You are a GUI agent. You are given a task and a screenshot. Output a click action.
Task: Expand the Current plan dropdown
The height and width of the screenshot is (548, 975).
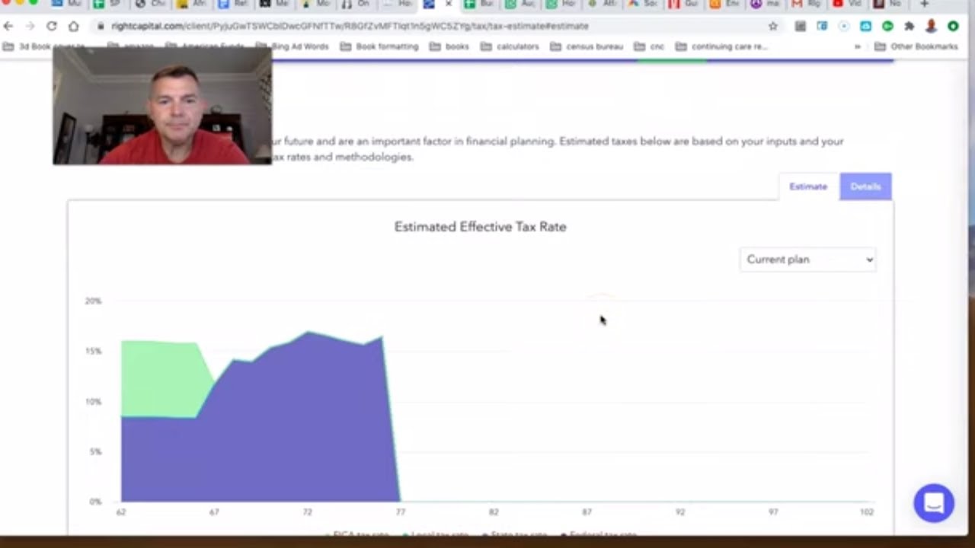pos(807,260)
